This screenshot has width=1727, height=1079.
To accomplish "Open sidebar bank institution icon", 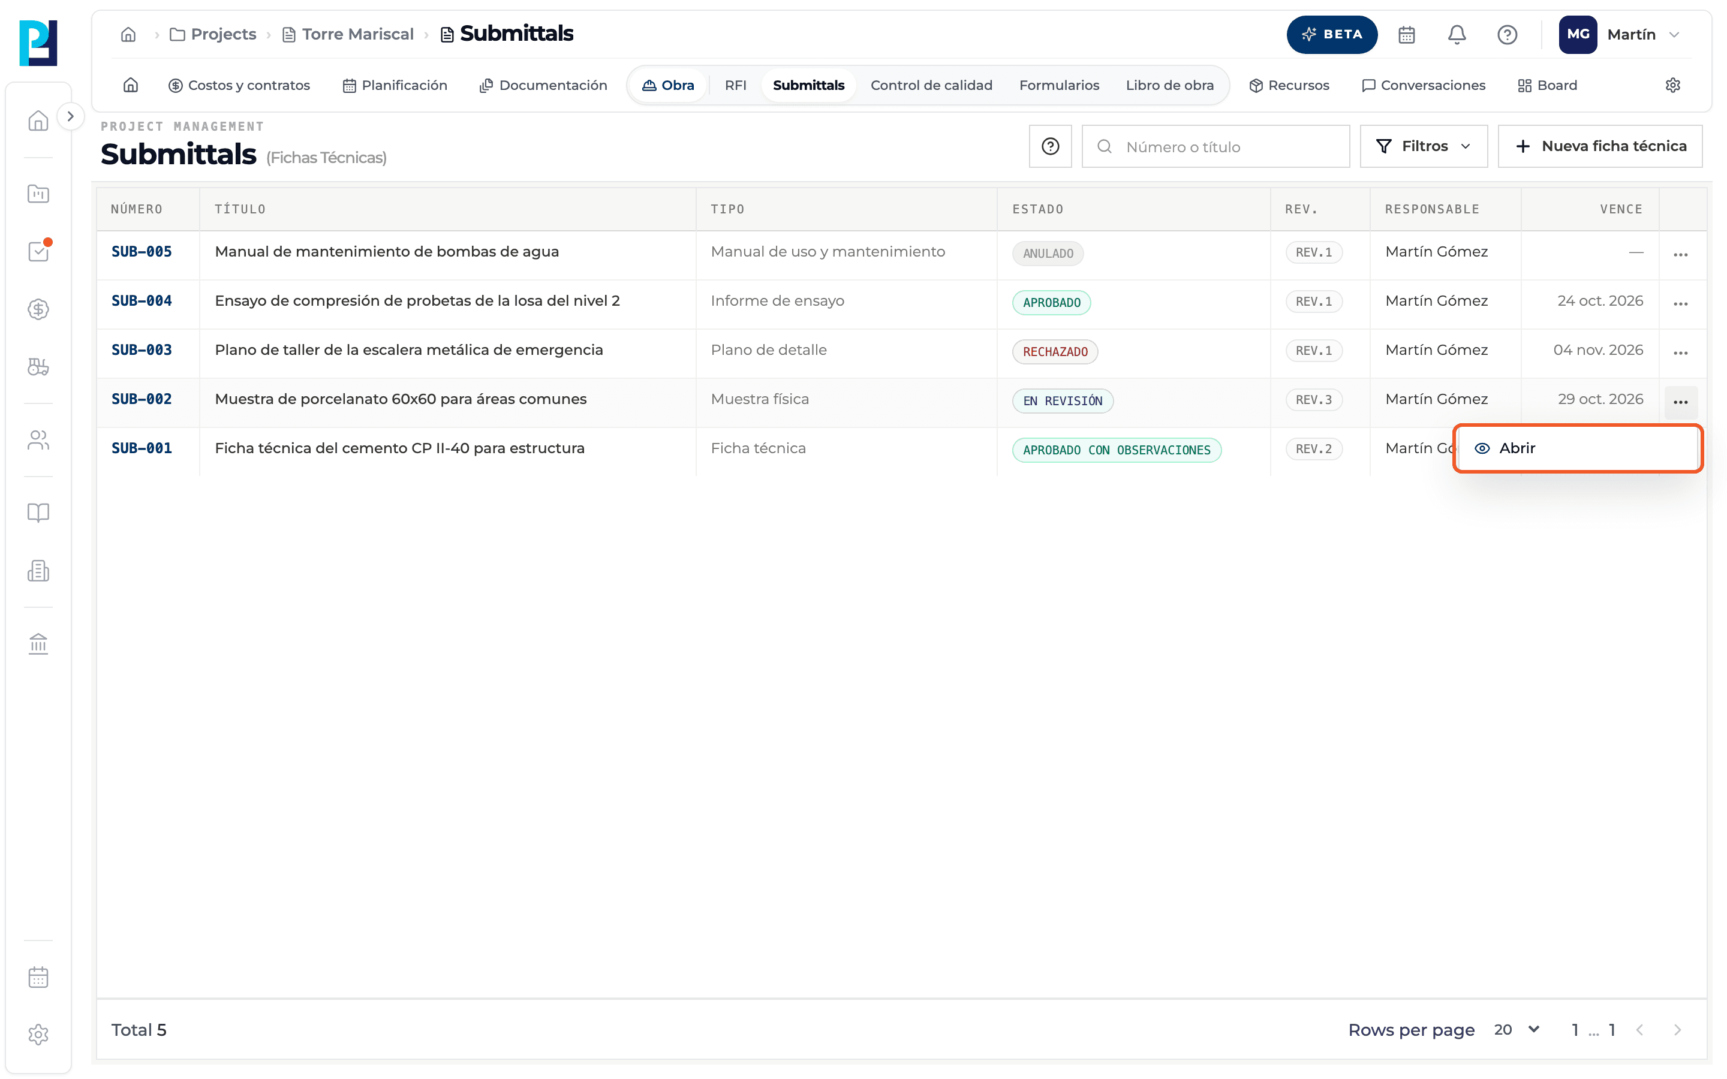I will click(38, 644).
